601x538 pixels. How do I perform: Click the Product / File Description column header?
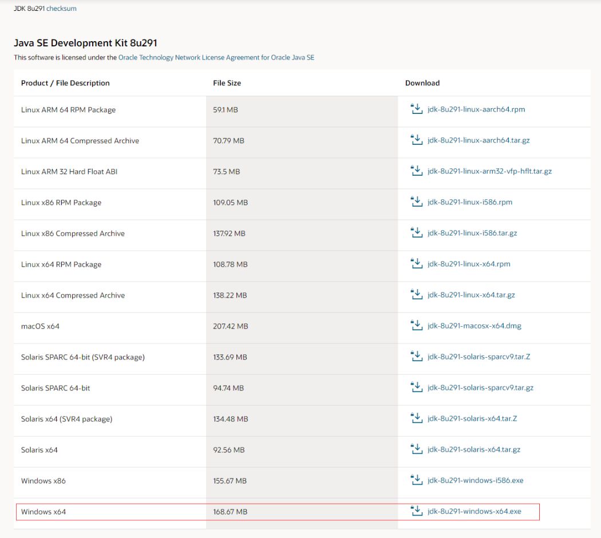pos(65,83)
